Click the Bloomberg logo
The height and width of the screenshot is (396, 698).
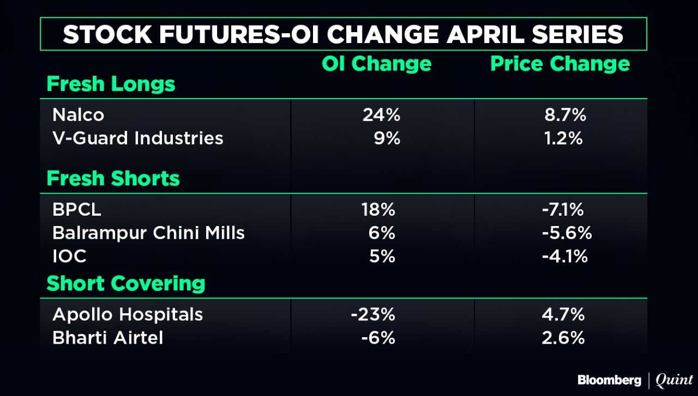point(609,380)
